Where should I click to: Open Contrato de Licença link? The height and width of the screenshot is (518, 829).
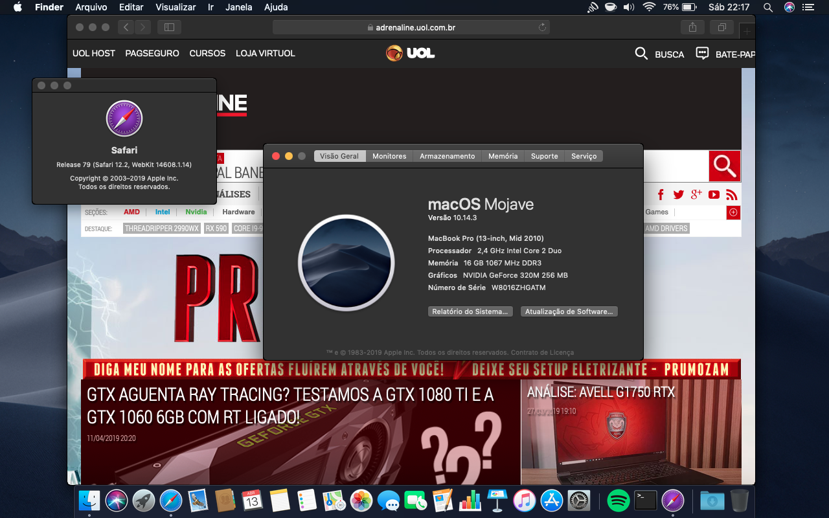tap(542, 353)
